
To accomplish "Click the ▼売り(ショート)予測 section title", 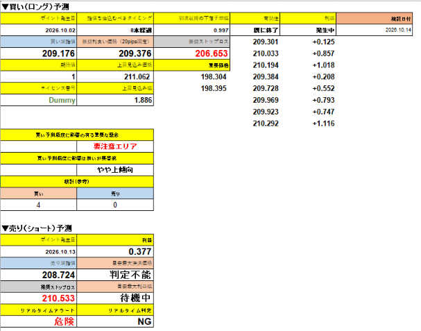I will (37, 228).
